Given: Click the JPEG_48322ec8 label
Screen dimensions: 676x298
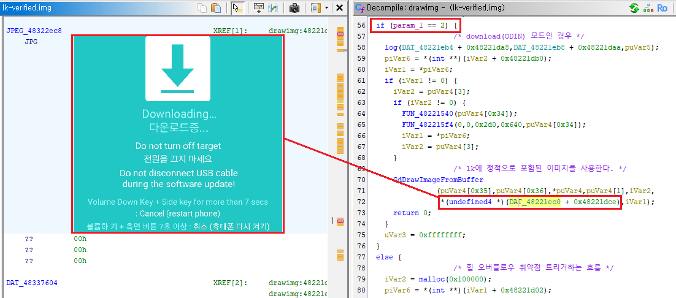Looking at the screenshot, I should click(x=34, y=31).
